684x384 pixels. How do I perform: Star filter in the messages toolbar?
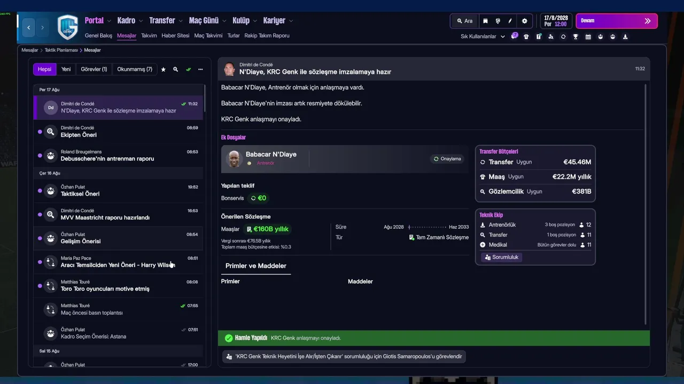(x=163, y=69)
